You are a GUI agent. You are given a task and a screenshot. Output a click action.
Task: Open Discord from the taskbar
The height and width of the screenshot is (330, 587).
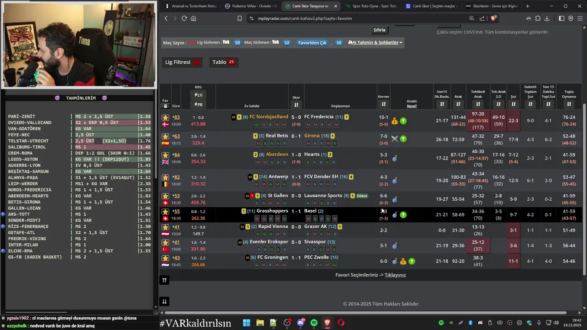click(x=301, y=323)
